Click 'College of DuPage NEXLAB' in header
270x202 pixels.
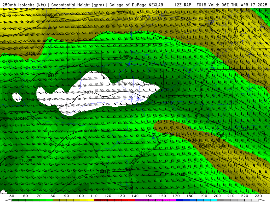tap(136, 5)
